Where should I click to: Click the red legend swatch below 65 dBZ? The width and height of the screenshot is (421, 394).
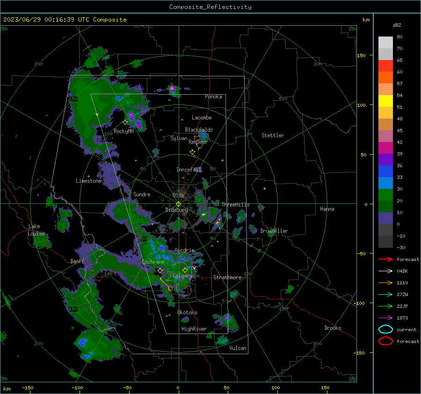(x=385, y=66)
